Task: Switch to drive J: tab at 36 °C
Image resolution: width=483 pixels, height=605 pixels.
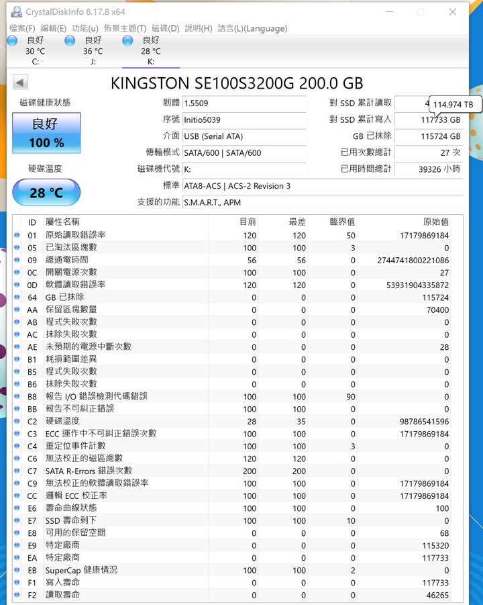Action: point(93,50)
